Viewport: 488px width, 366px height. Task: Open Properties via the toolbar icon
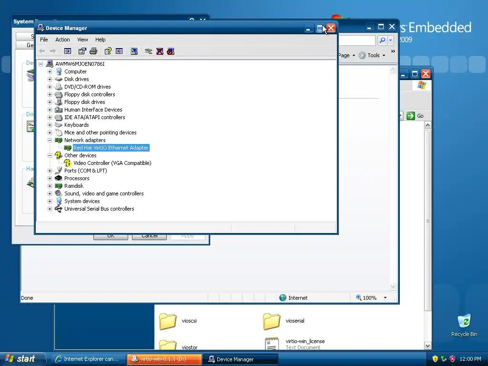[82, 51]
